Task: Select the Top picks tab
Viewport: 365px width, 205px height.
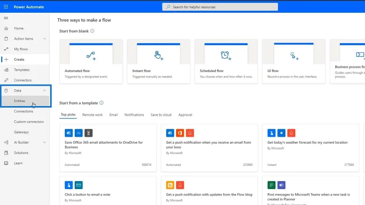Action: coord(68,115)
